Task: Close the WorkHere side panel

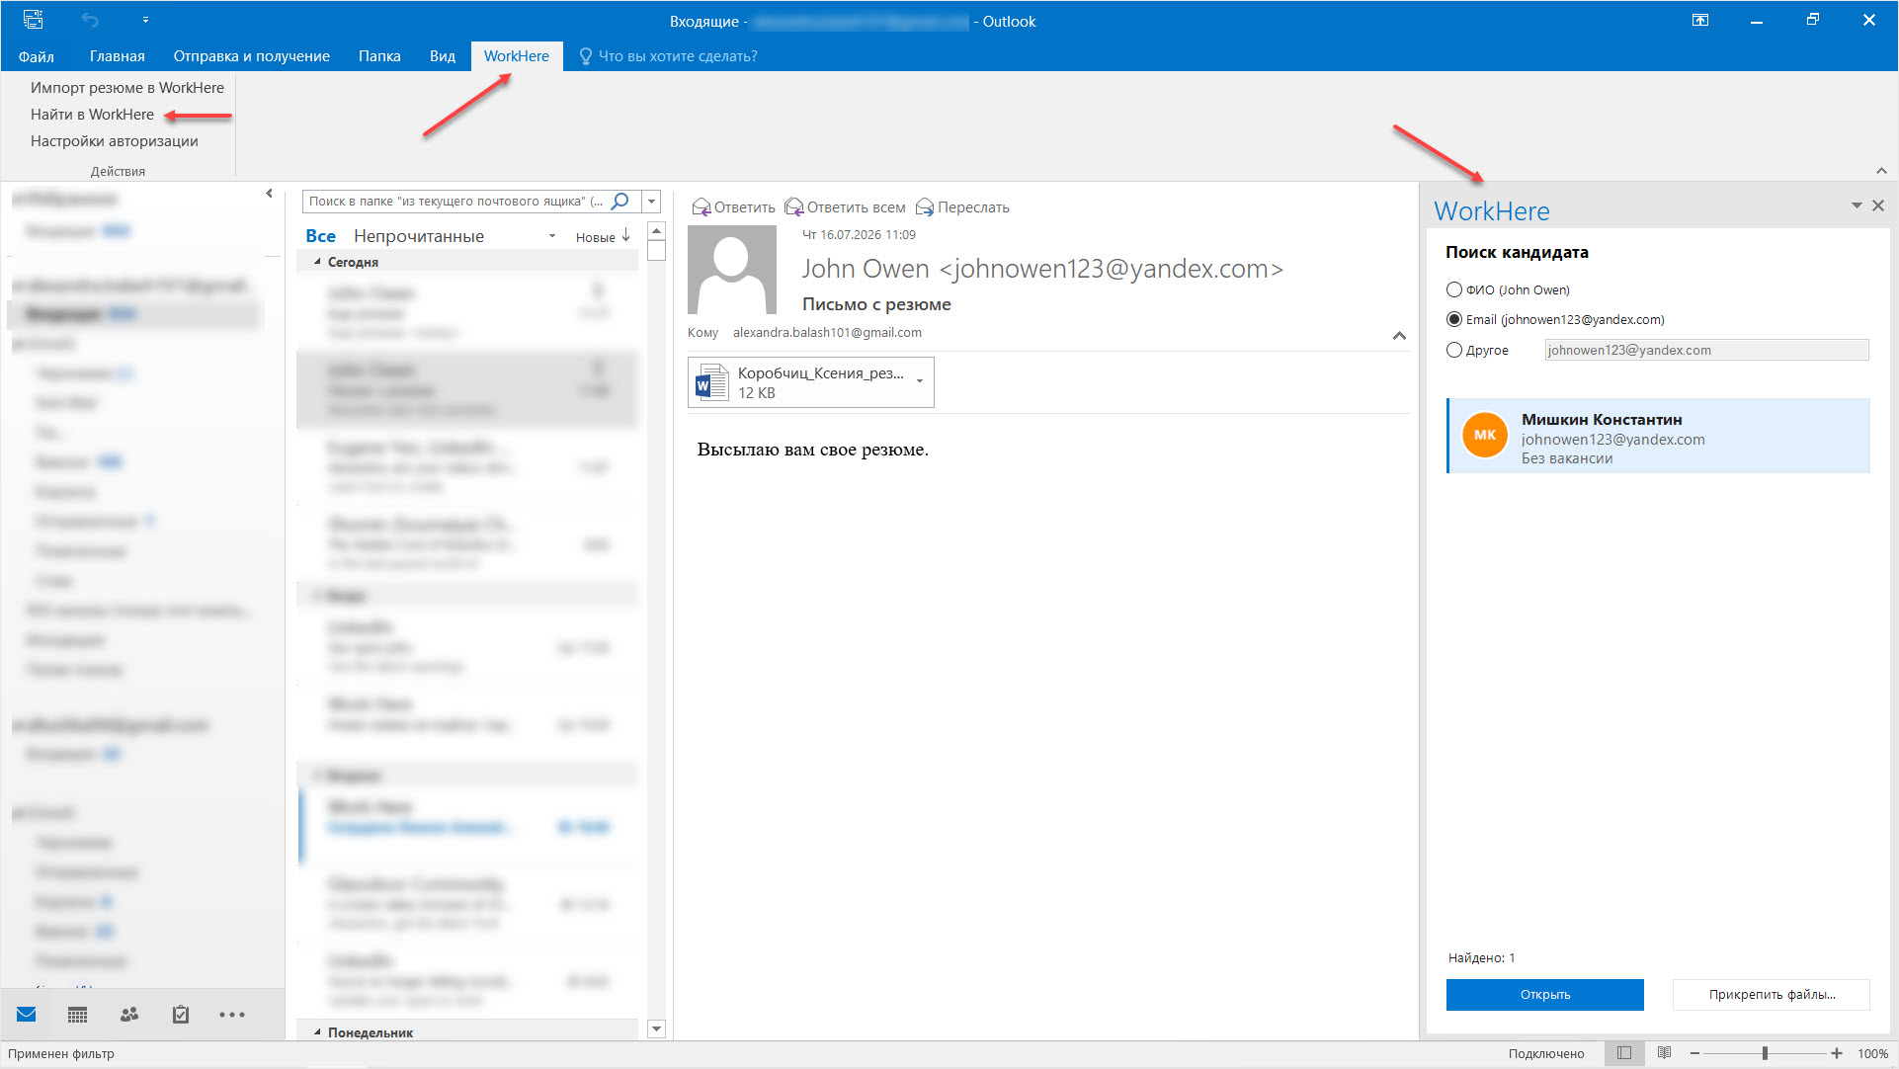Action: click(1878, 206)
